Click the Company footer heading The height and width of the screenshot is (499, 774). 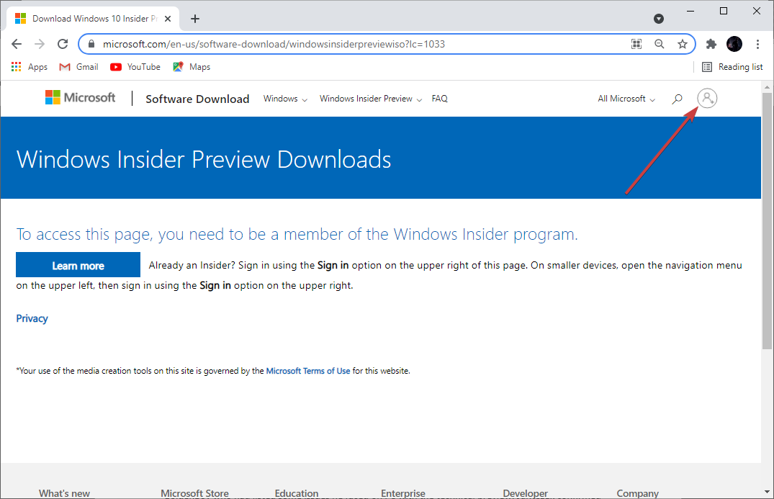tap(637, 493)
